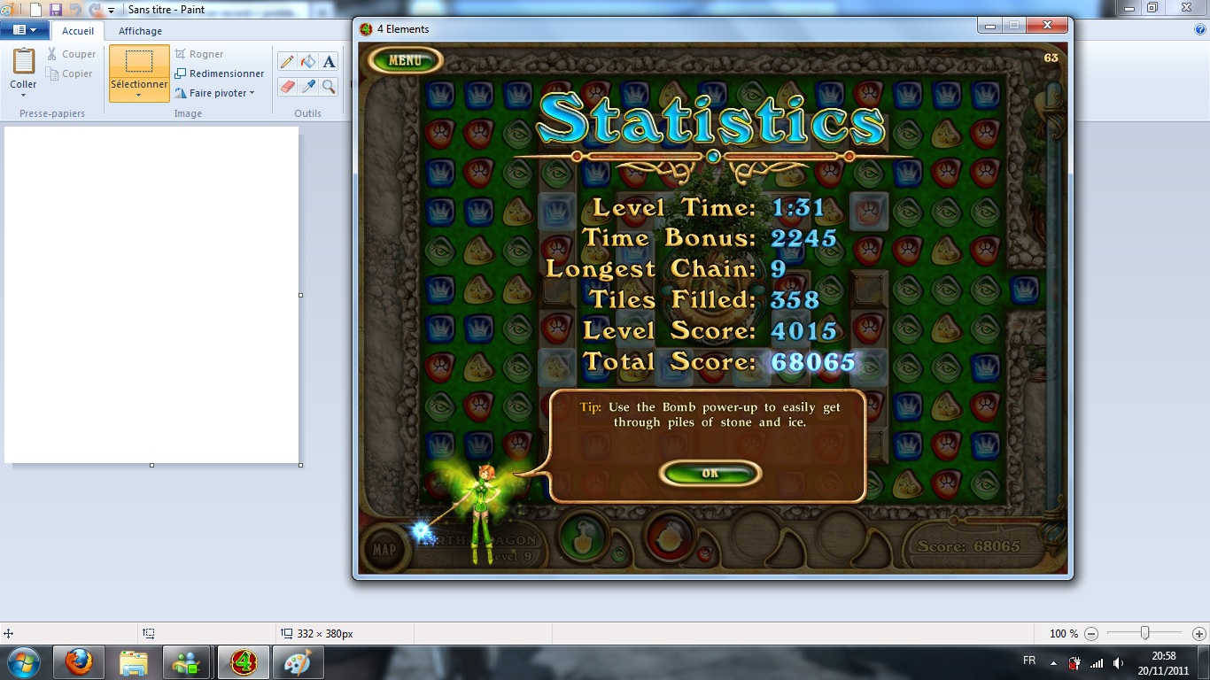Use the green shovel power-up
Viewport: 1210px width, 680px height.
(583, 536)
